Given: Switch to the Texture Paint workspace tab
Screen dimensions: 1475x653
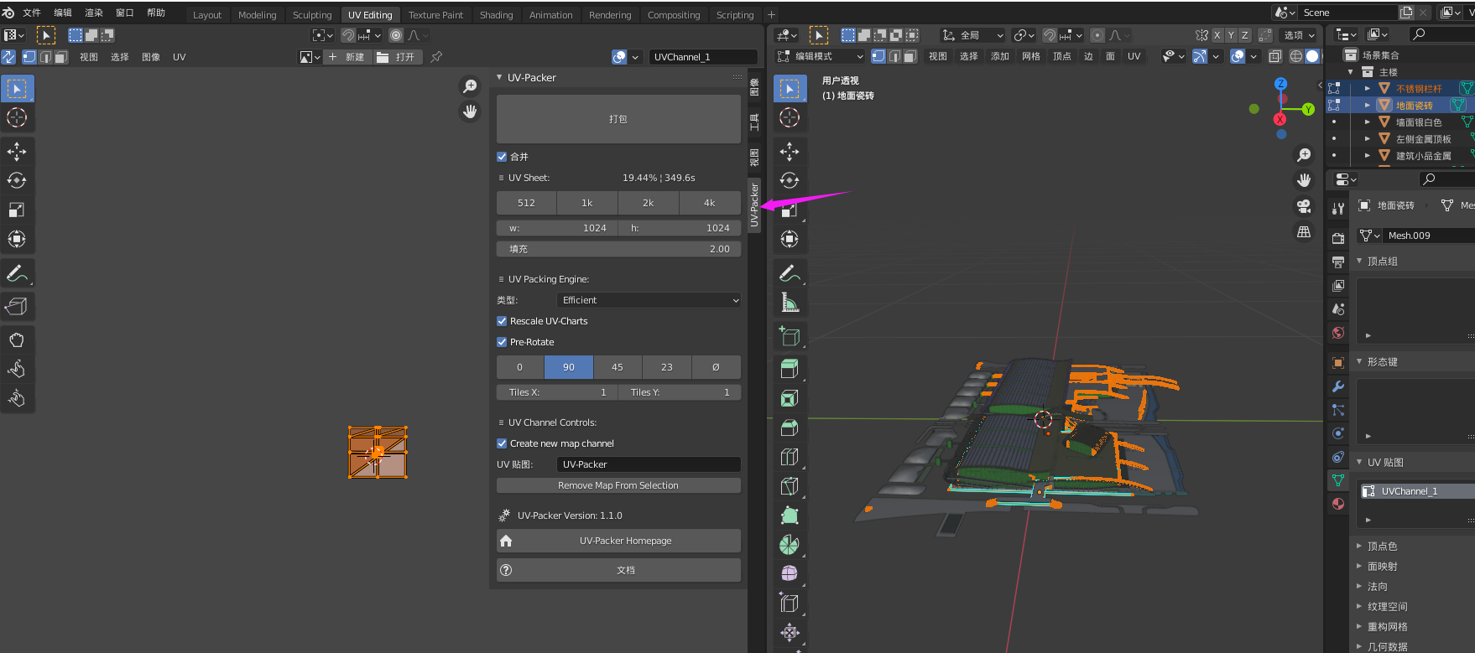Looking at the screenshot, I should click(x=435, y=15).
